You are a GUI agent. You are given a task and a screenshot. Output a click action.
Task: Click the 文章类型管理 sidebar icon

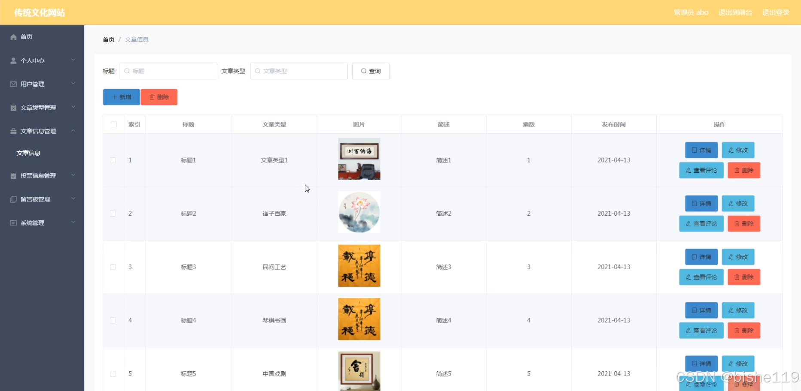[13, 108]
